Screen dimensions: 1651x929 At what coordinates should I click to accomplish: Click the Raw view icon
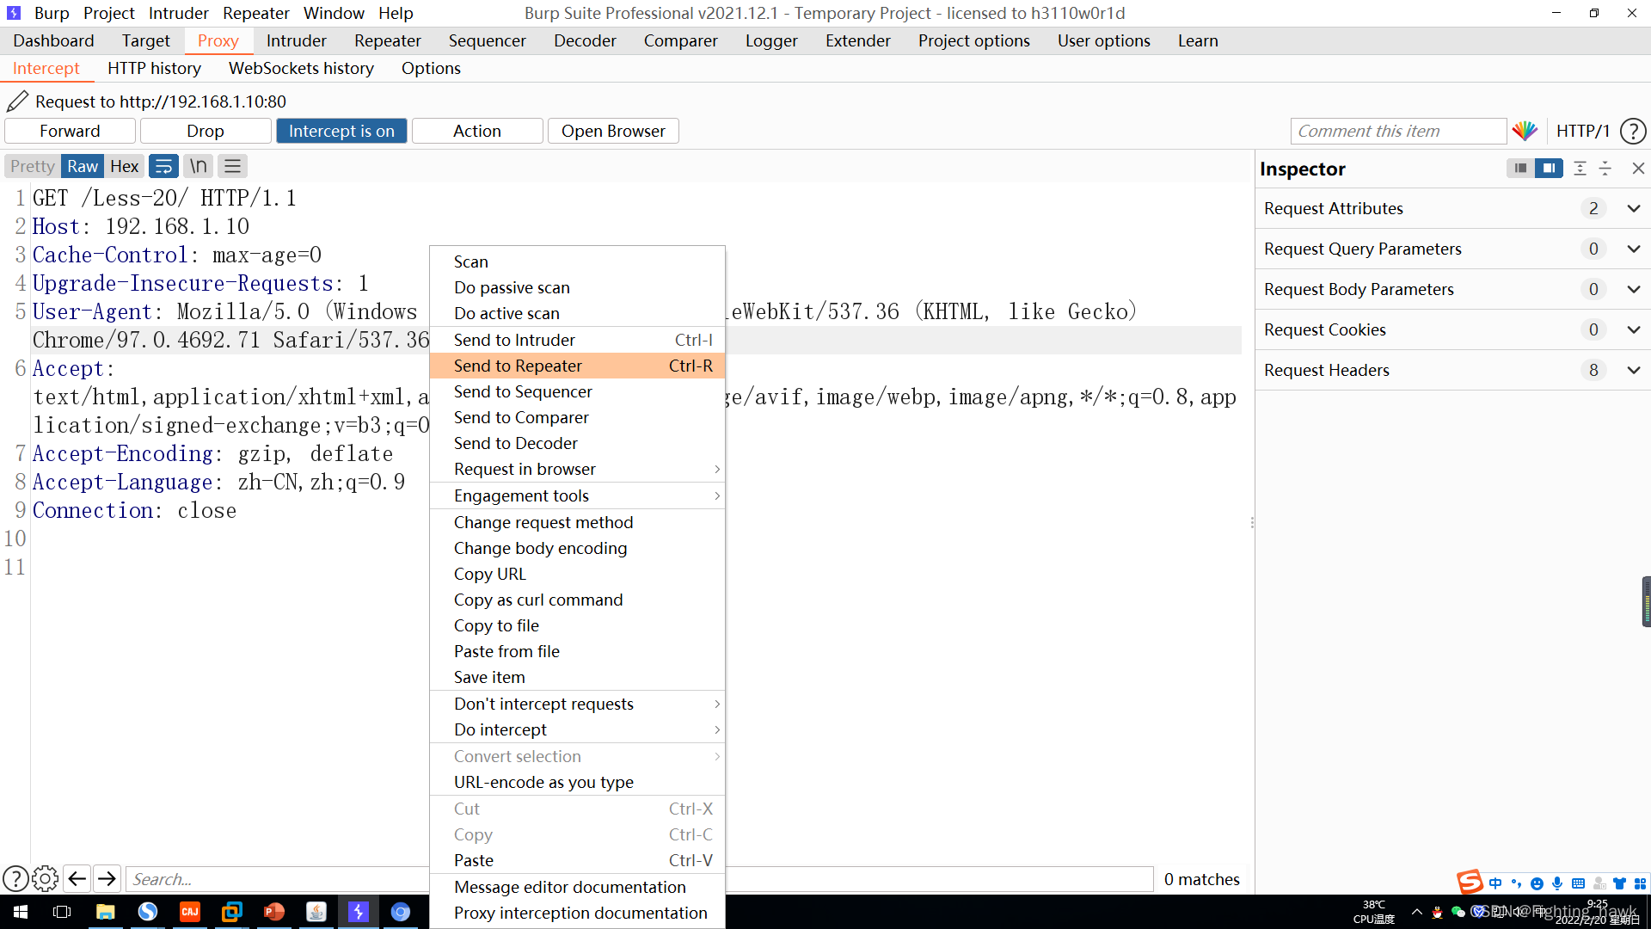[x=82, y=167]
